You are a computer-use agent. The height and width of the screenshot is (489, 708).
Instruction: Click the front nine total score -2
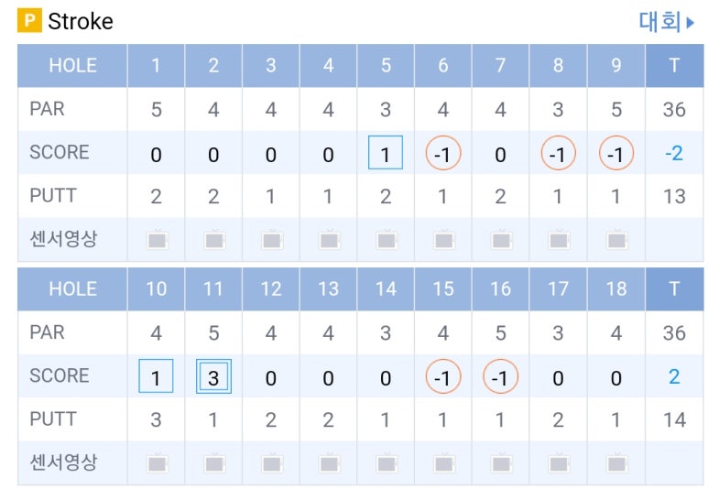click(x=674, y=154)
